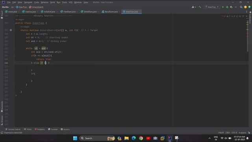Run the InserTion configuration

point(223,7)
